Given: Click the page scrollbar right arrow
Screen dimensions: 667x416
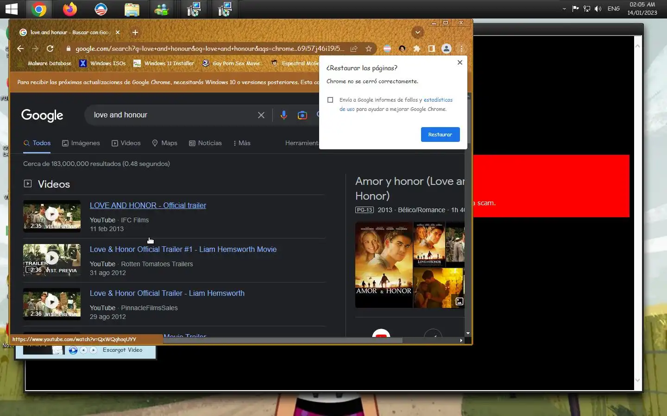Looking at the screenshot, I should [x=461, y=340].
